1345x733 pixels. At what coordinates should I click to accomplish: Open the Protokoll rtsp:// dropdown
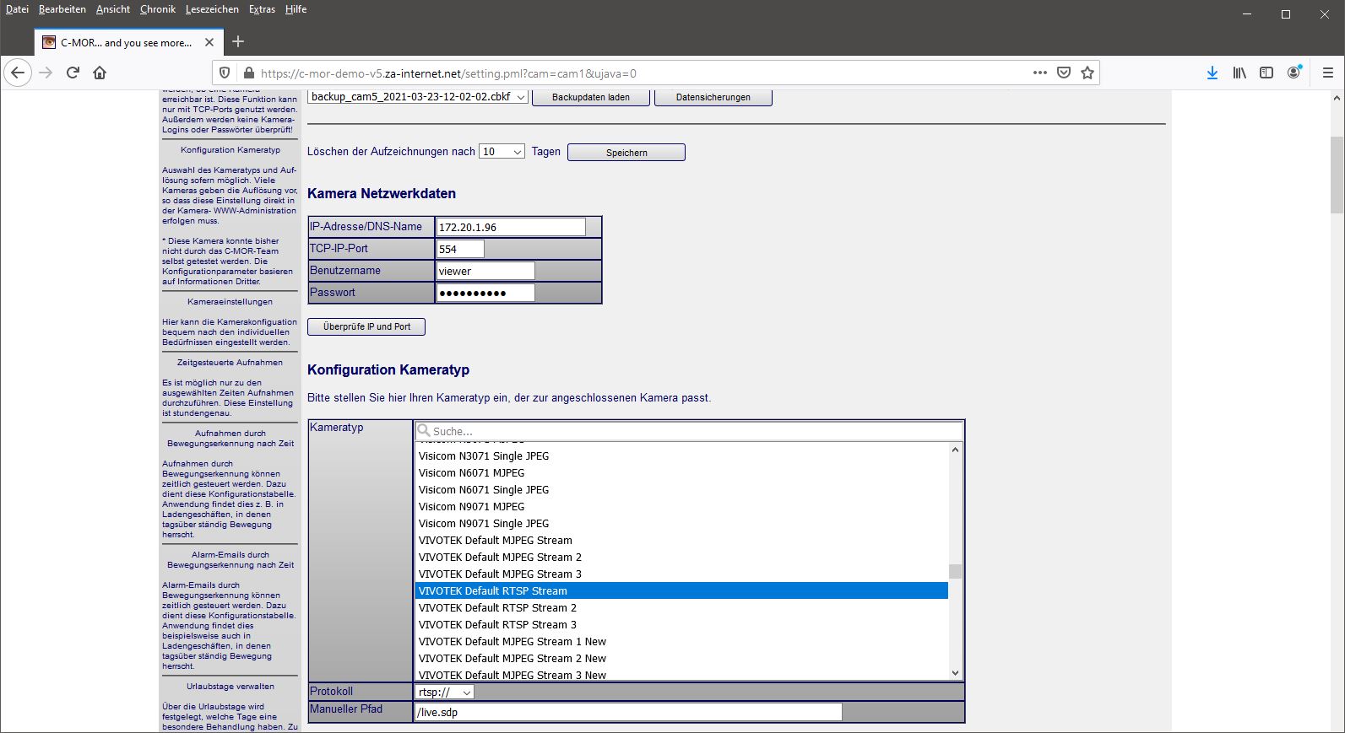point(444,692)
